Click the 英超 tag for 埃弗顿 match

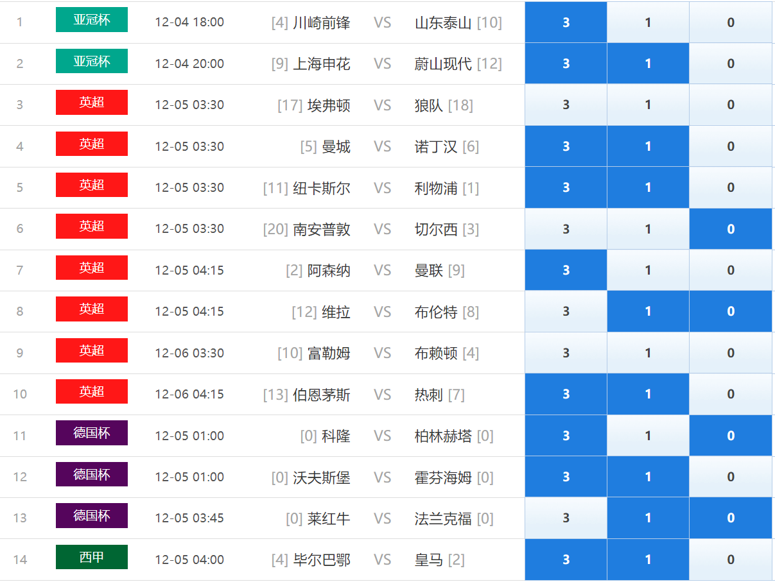coord(92,102)
